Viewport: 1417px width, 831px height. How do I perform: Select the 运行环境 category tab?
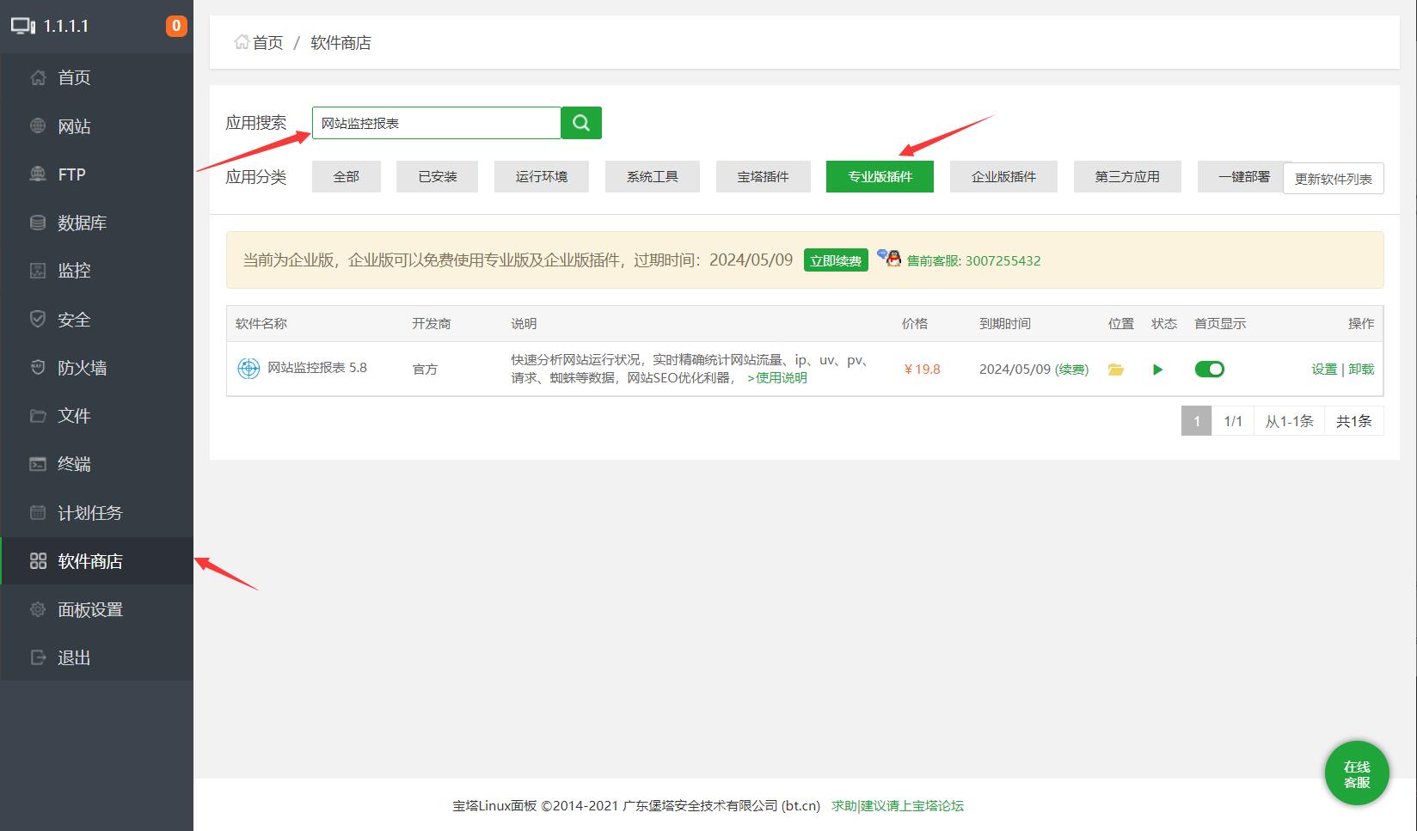pyautogui.click(x=542, y=176)
